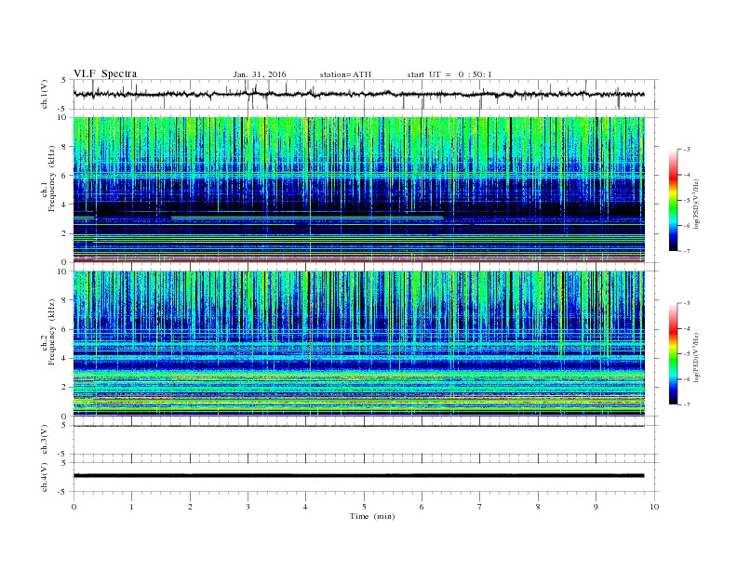Click the "-5" tick on lower color bar
Viewport: 737px width, 569px height.
coord(686,353)
